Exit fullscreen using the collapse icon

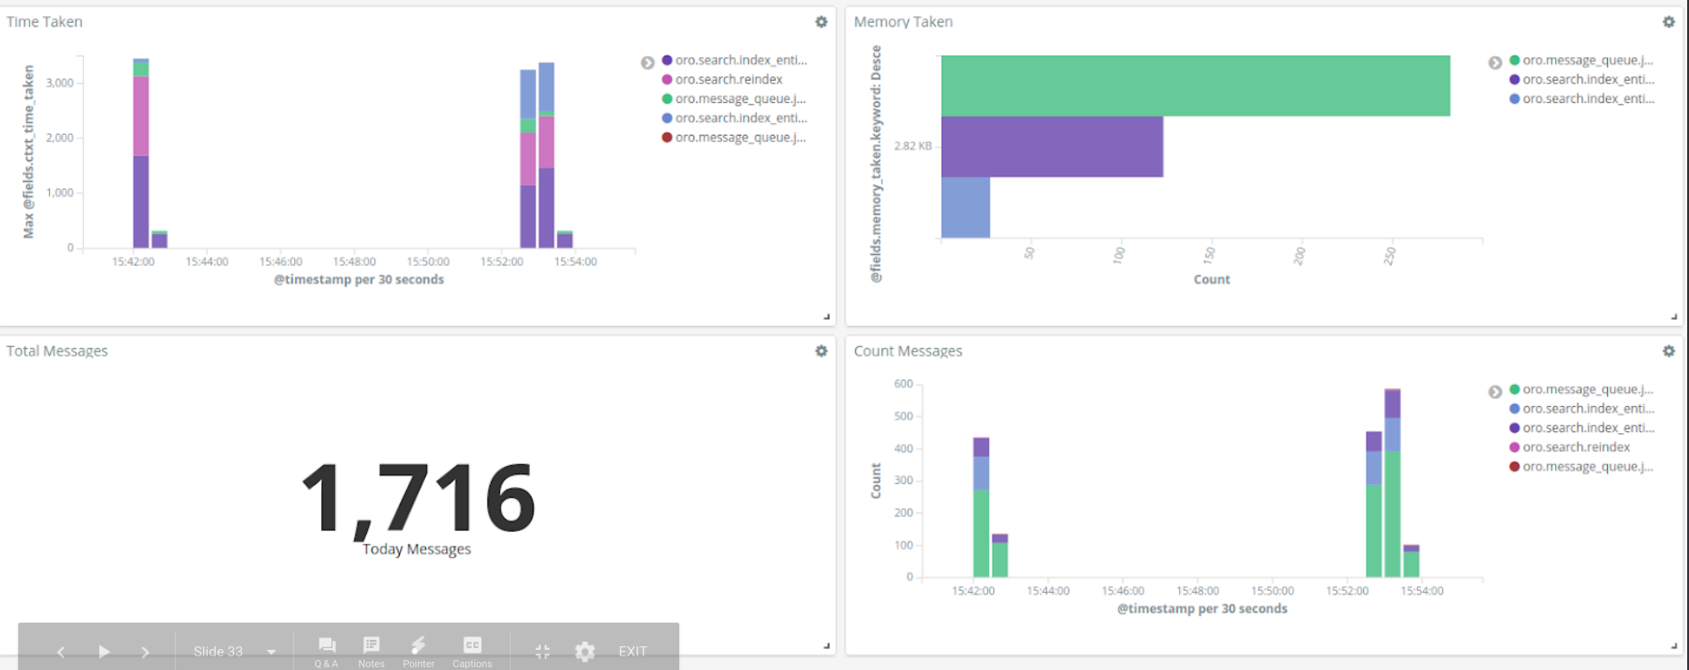point(543,652)
